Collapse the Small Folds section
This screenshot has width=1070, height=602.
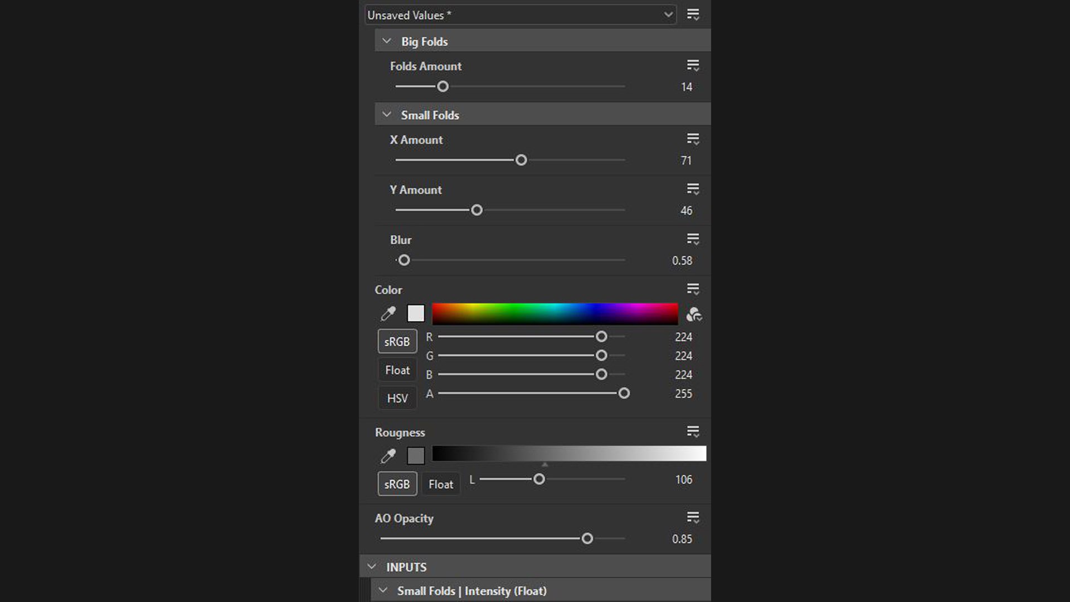click(387, 115)
